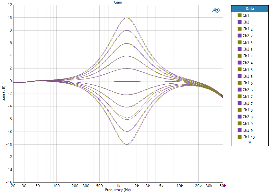Expand the legend with the down arrow
Screen dimensions: 270x193
[250, 143]
